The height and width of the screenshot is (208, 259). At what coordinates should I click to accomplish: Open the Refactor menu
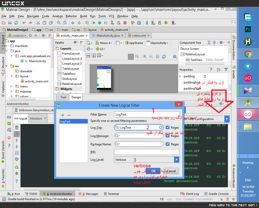click(71, 16)
